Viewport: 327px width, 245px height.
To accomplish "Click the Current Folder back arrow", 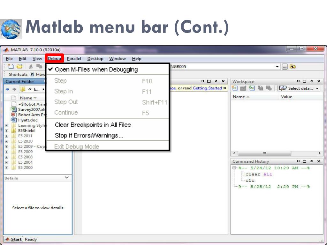I will point(8,89).
